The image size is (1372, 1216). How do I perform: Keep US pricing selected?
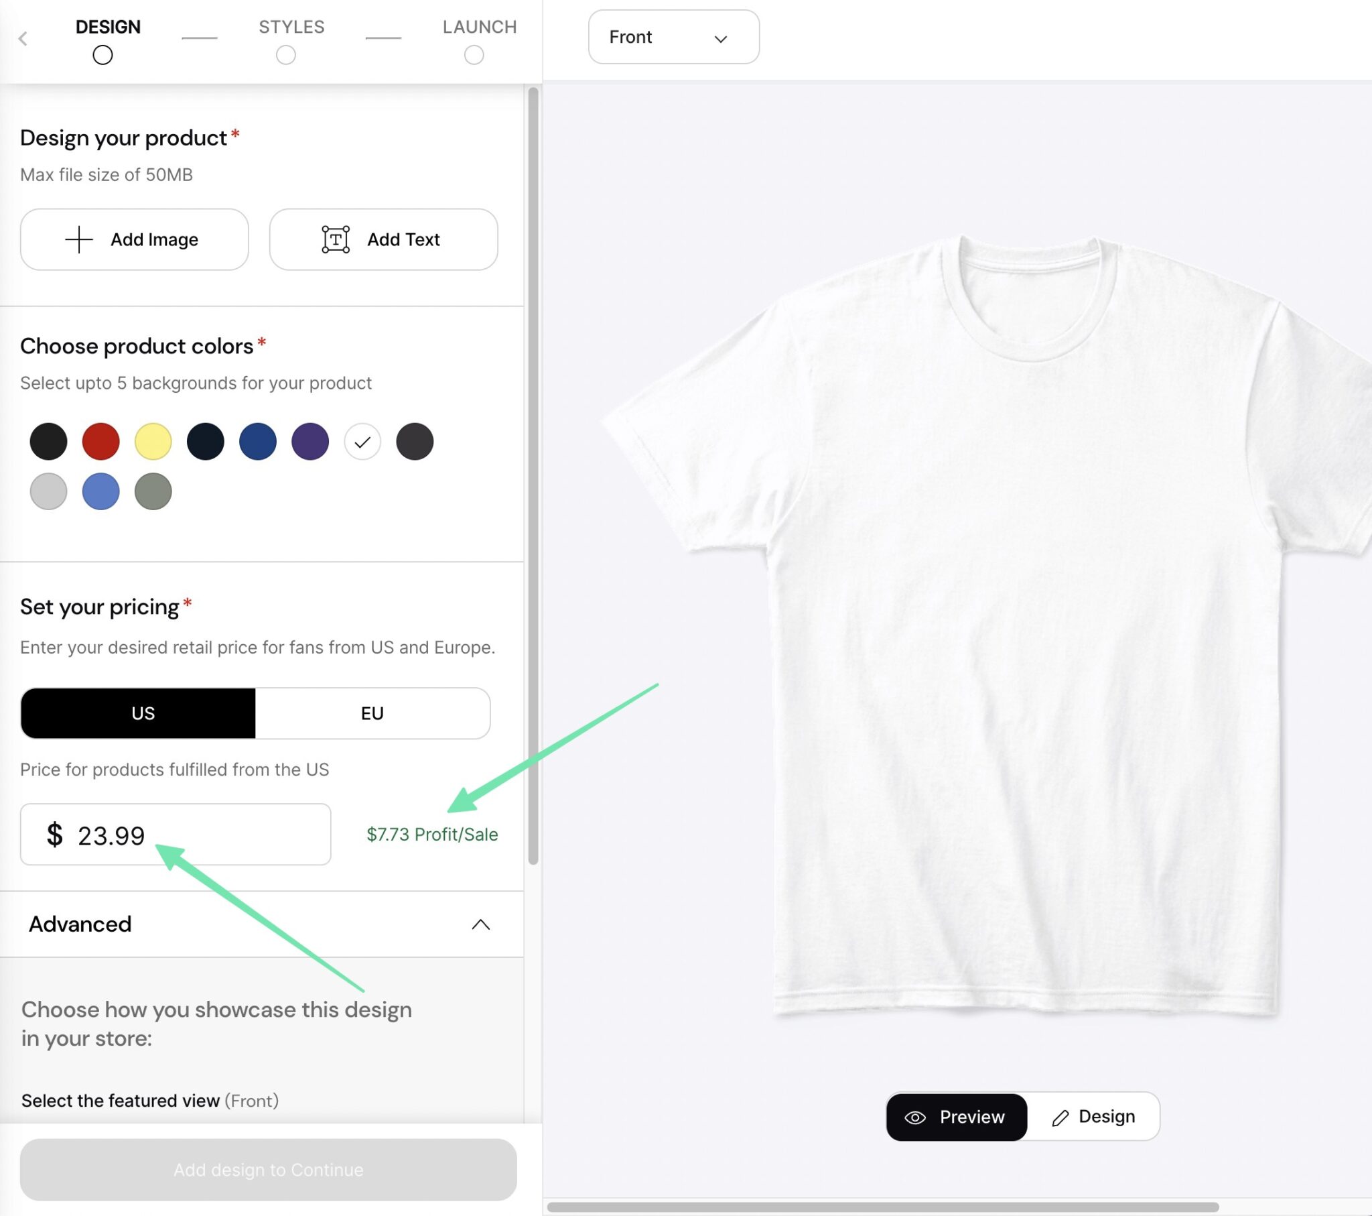[141, 713]
